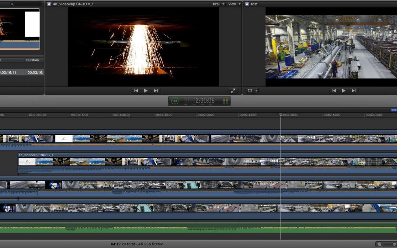Select the Transform tool in test viewer
Screen dimensions: 397x248
coord(250,91)
